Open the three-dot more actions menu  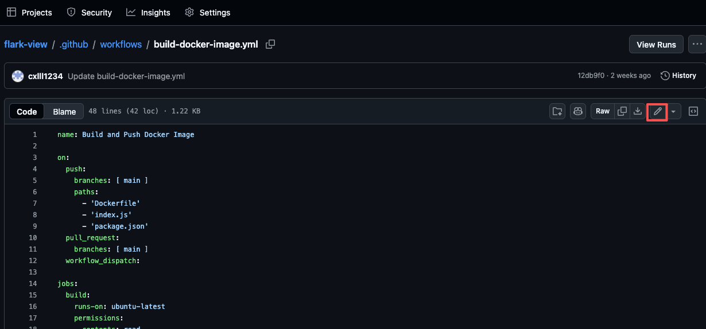697,44
